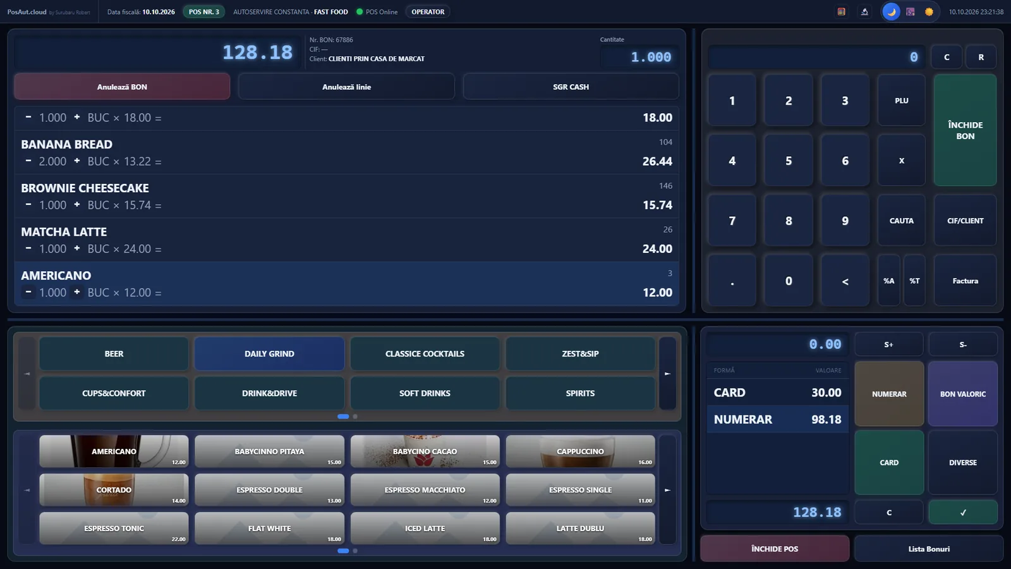The image size is (1011, 569).
Task: Add ESPRESSO TONIC product
Action: (x=114, y=529)
